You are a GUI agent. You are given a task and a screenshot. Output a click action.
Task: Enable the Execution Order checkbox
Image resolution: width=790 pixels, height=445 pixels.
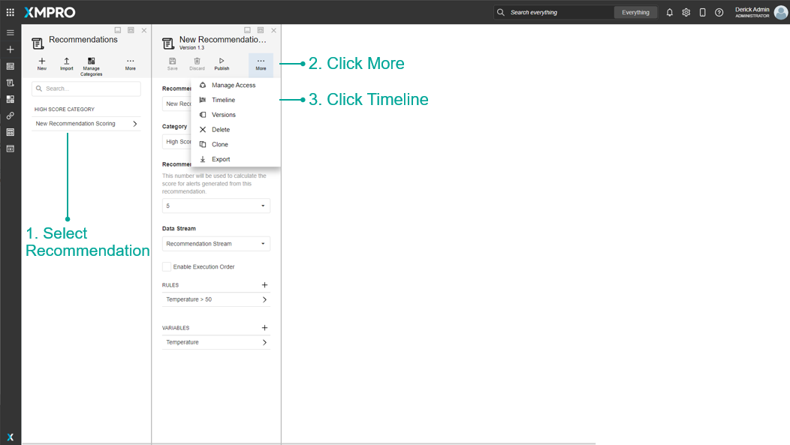tap(166, 266)
